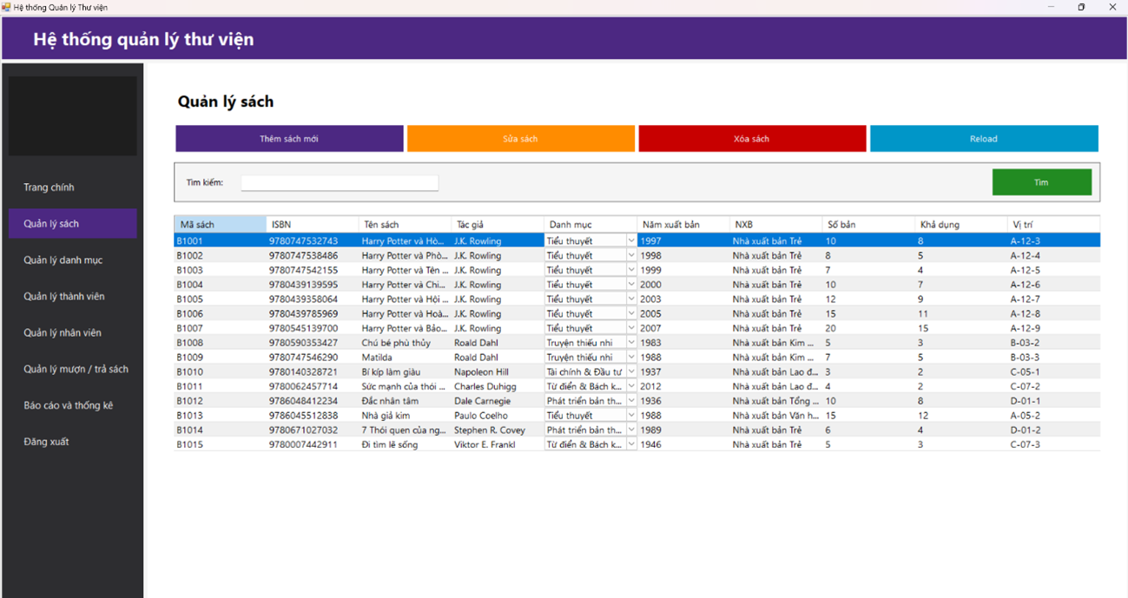The image size is (1128, 598).
Task: Click title cell 'Nhà giả kim'
Action: coord(405,416)
